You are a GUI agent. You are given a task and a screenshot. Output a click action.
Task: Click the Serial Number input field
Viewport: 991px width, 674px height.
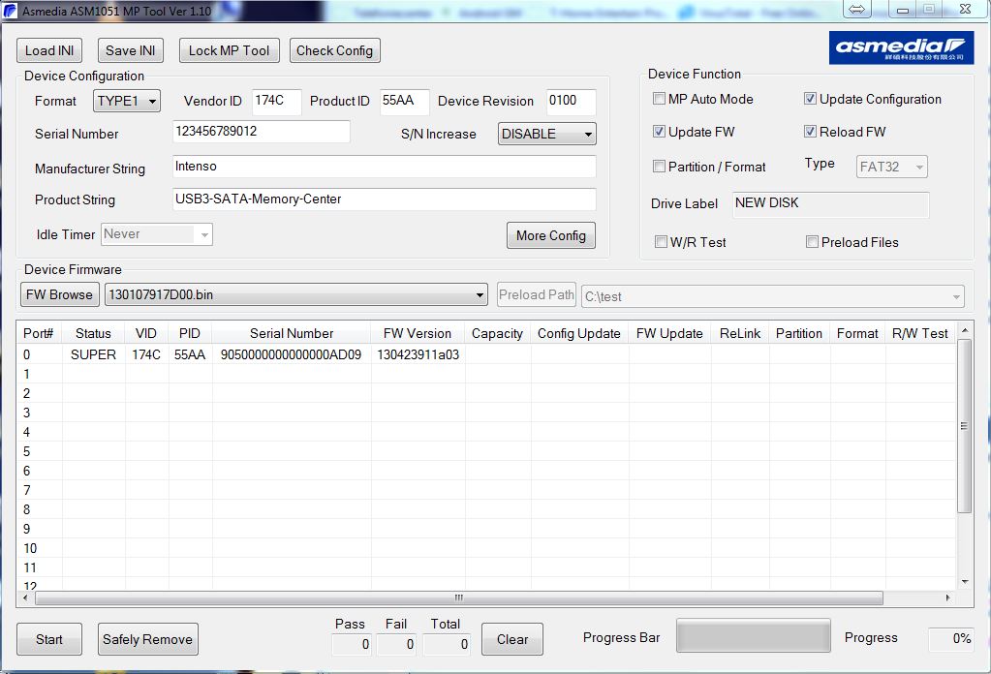click(x=261, y=132)
